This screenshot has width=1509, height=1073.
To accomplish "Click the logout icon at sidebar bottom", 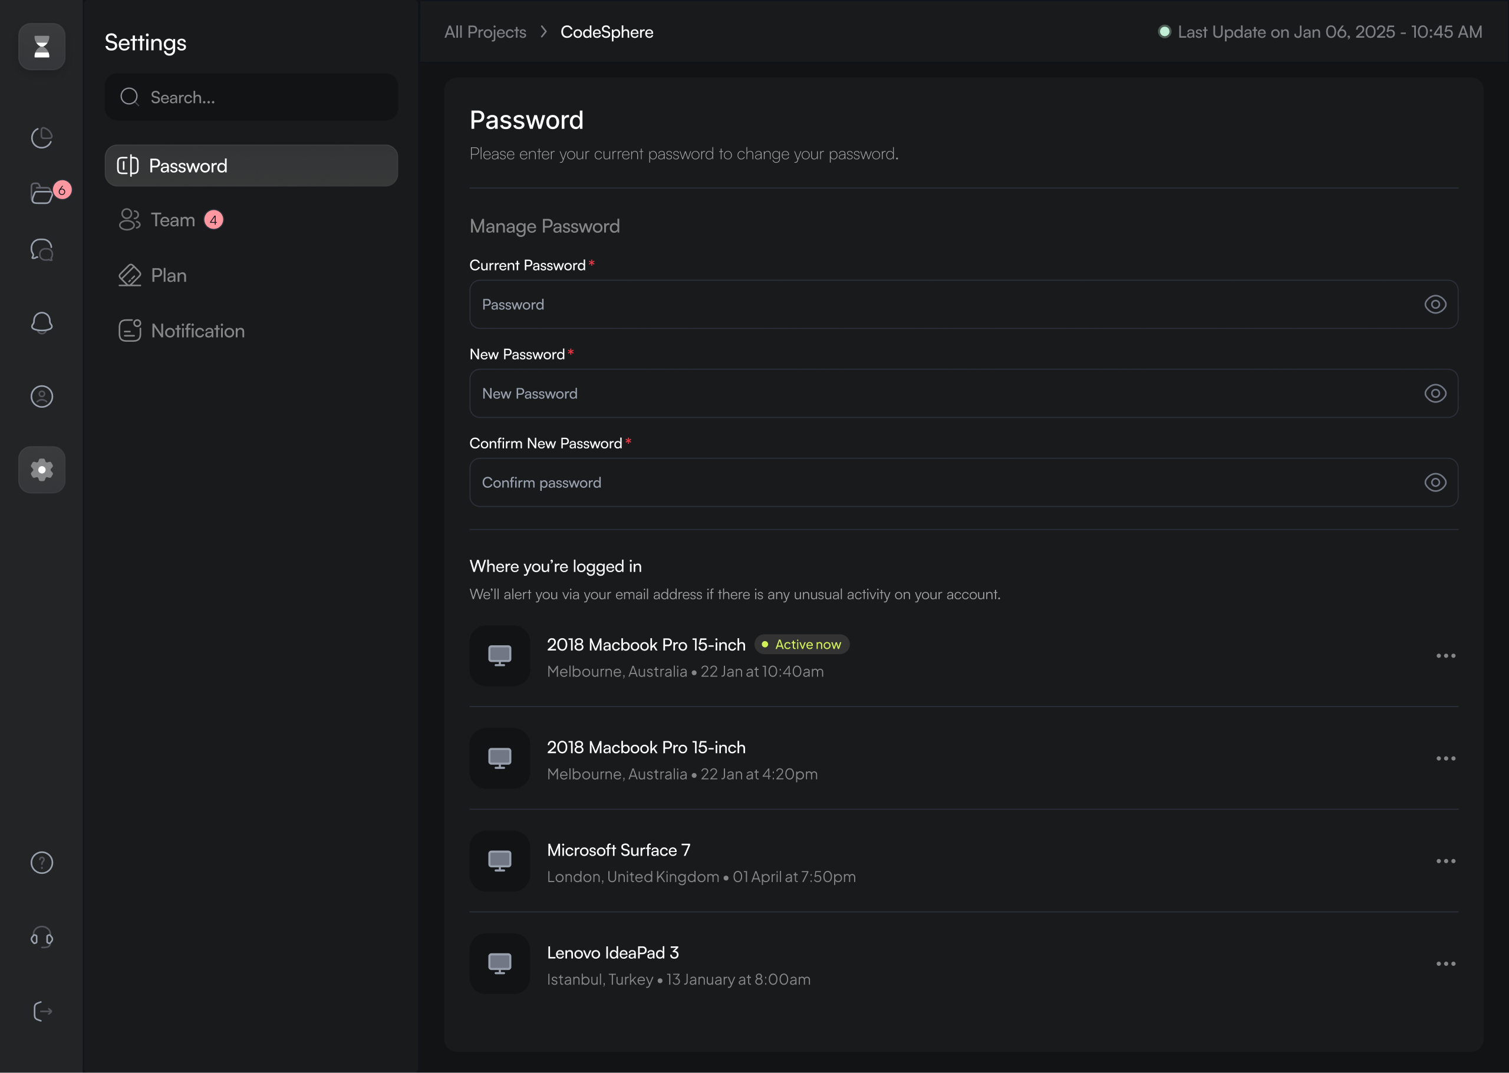I will click(42, 1012).
